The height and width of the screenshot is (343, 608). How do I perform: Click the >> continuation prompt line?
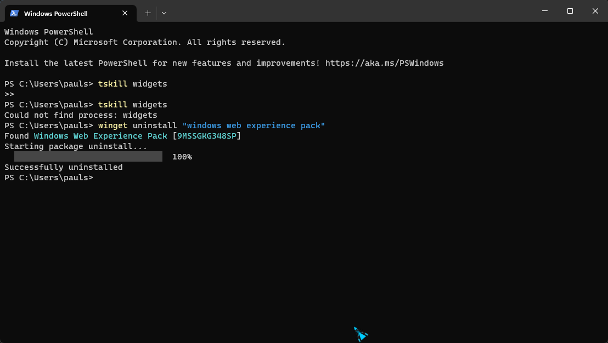point(9,94)
